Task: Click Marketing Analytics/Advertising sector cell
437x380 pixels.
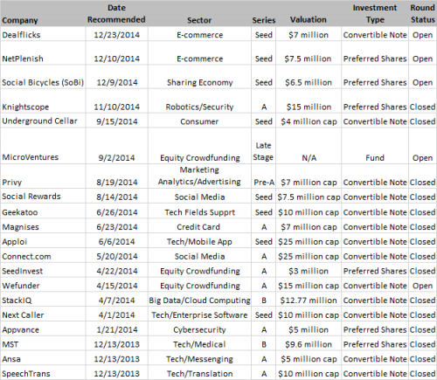Action: 199,176
